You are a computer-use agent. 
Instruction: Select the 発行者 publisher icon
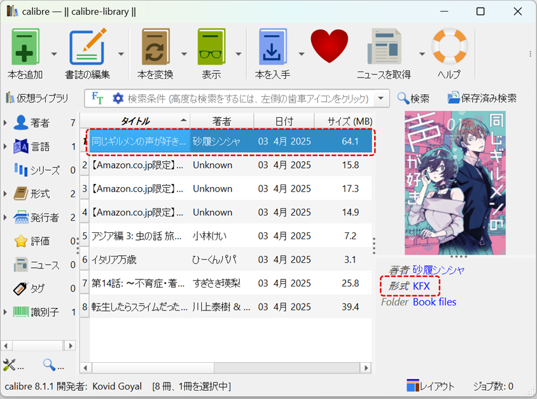(20, 217)
